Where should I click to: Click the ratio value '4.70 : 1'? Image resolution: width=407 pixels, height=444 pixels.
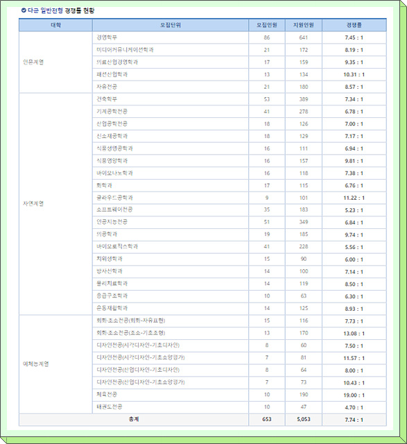click(354, 407)
